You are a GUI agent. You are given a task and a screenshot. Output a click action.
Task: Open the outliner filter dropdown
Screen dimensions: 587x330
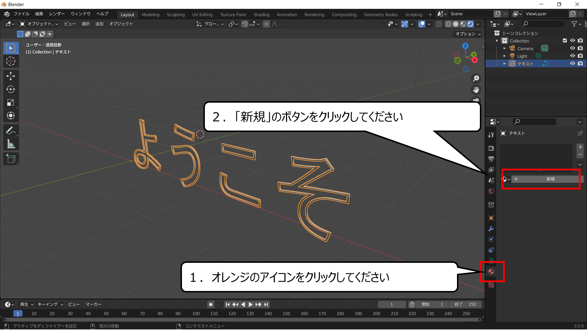point(576,24)
